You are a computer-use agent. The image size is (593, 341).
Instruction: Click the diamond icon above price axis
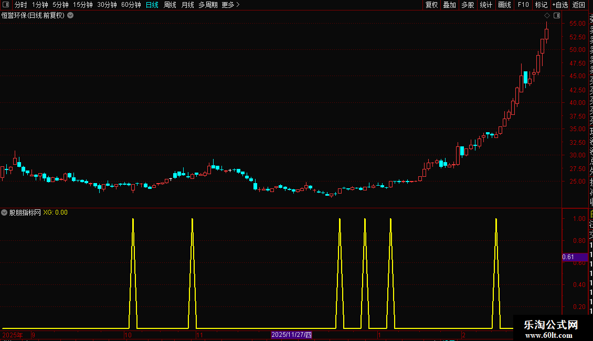click(547, 16)
